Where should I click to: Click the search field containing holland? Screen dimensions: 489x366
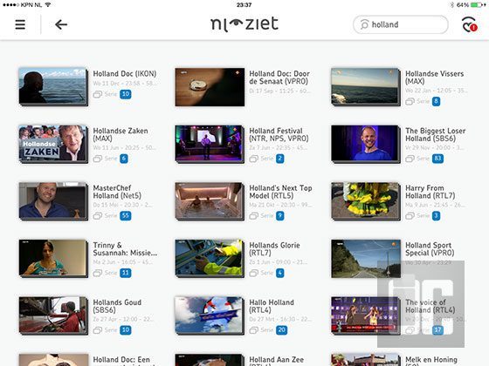401,24
